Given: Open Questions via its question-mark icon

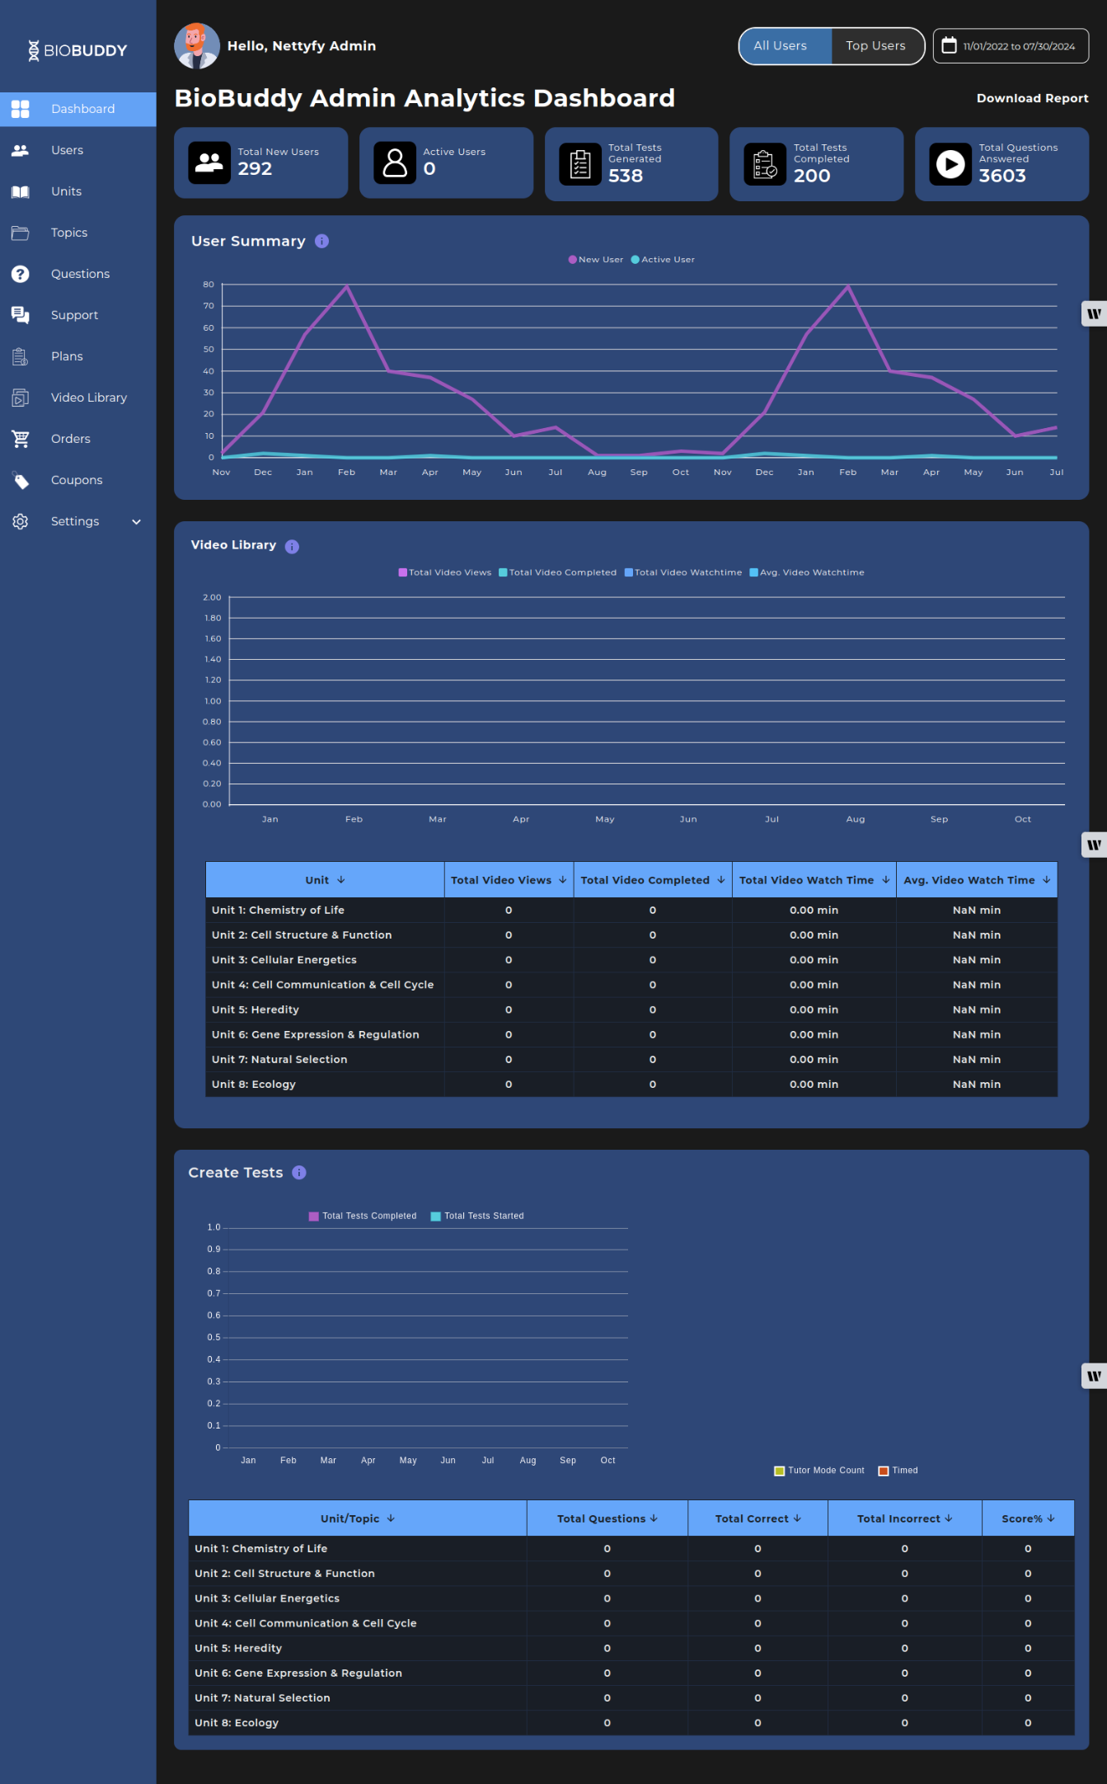Looking at the screenshot, I should [21, 274].
